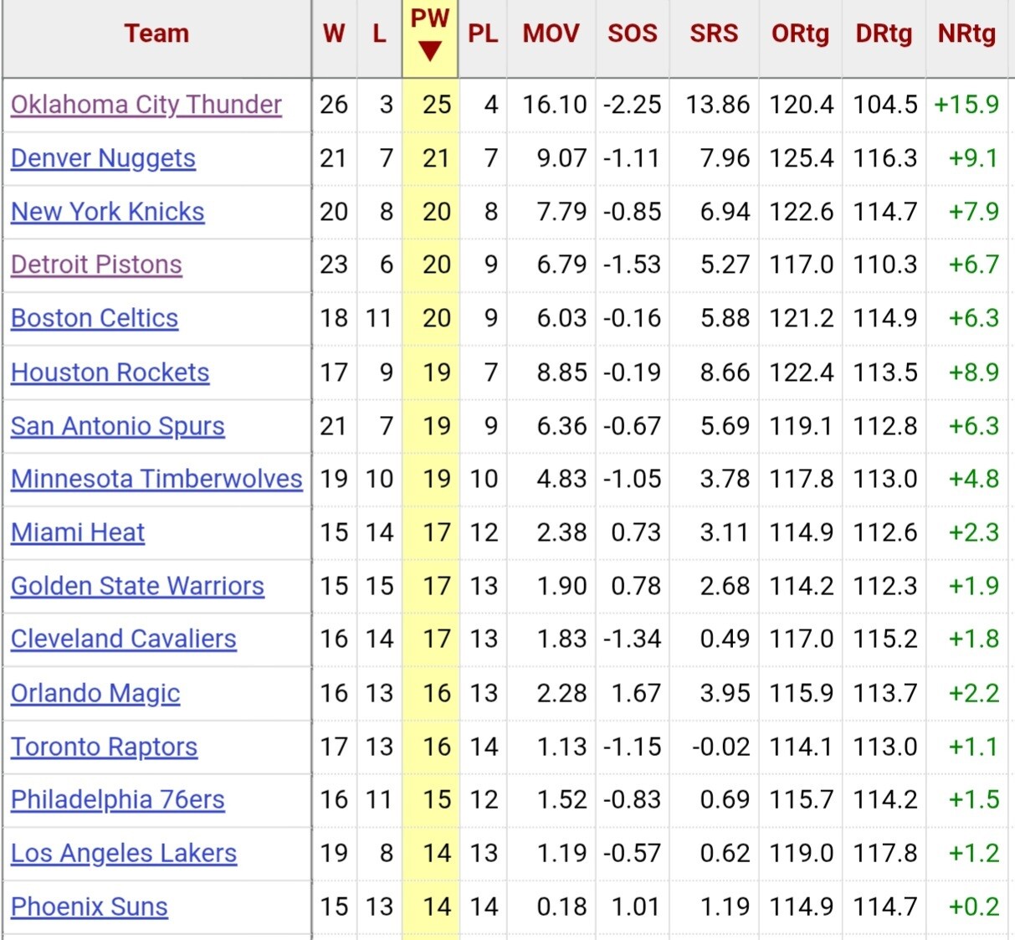Visit Boston Celtics team page
Viewport: 1015px width, 940px height.
point(94,318)
